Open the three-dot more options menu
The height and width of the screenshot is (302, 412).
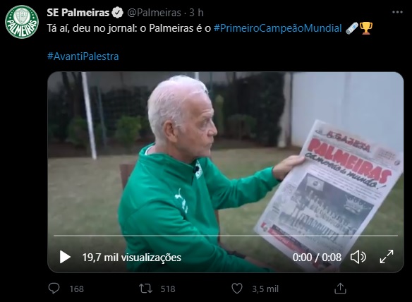pos(397,12)
